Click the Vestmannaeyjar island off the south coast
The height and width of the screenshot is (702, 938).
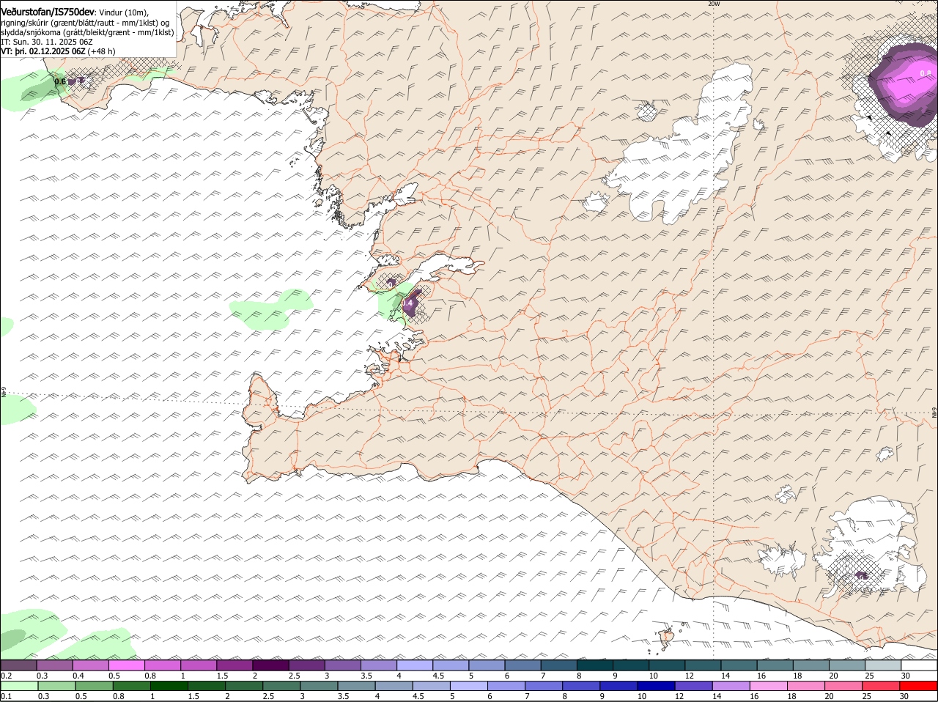pos(667,639)
